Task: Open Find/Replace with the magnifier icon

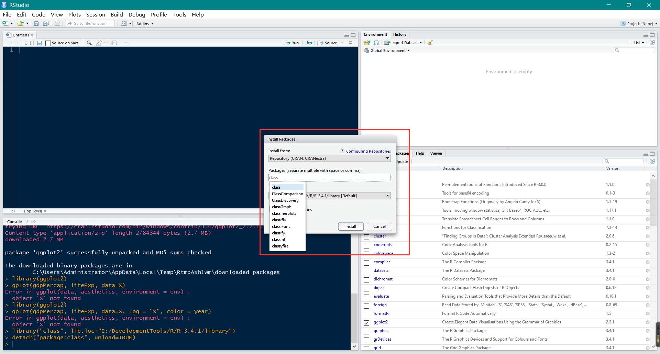Action: [89, 43]
